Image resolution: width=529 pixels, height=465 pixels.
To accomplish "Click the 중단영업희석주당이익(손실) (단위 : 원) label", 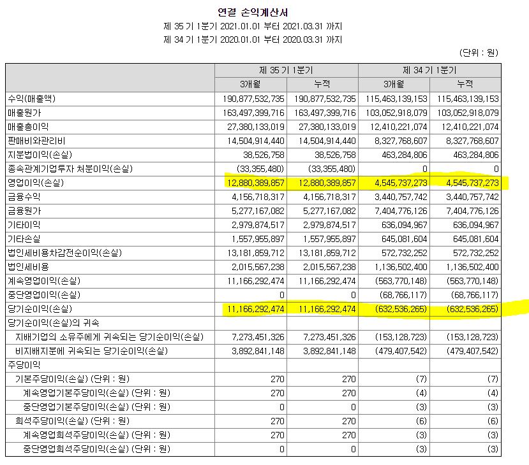I will point(97,449).
